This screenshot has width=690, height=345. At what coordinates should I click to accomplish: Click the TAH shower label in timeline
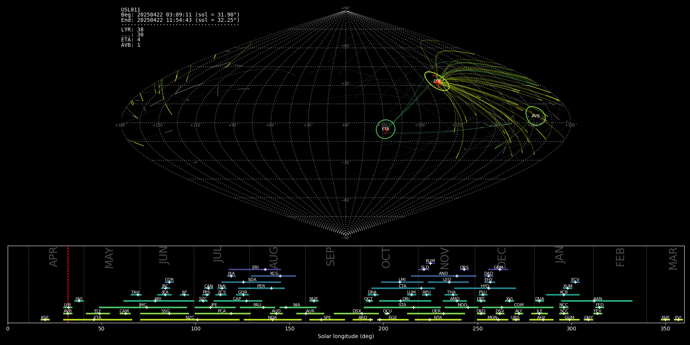(135, 292)
